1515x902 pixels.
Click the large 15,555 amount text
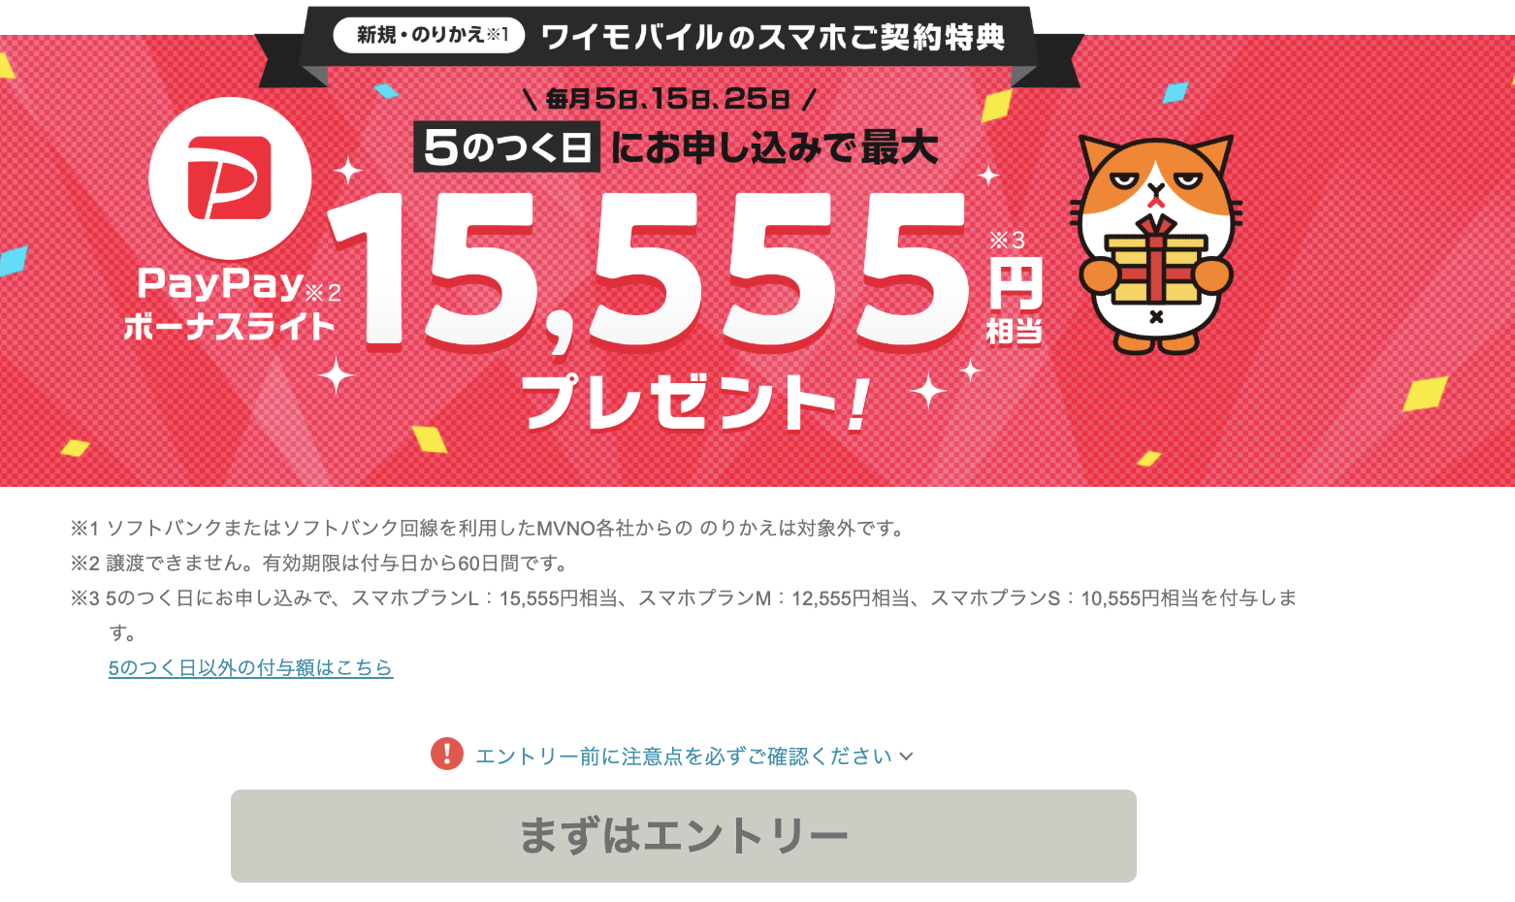(x=648, y=270)
